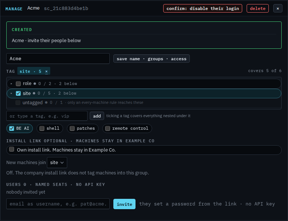Expand the site tag row
The width and height of the screenshot is (288, 221).
pos(11,93)
